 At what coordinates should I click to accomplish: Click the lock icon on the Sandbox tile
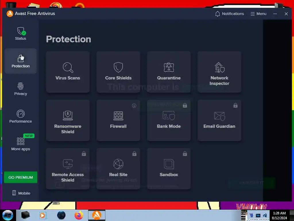[x=185, y=154]
